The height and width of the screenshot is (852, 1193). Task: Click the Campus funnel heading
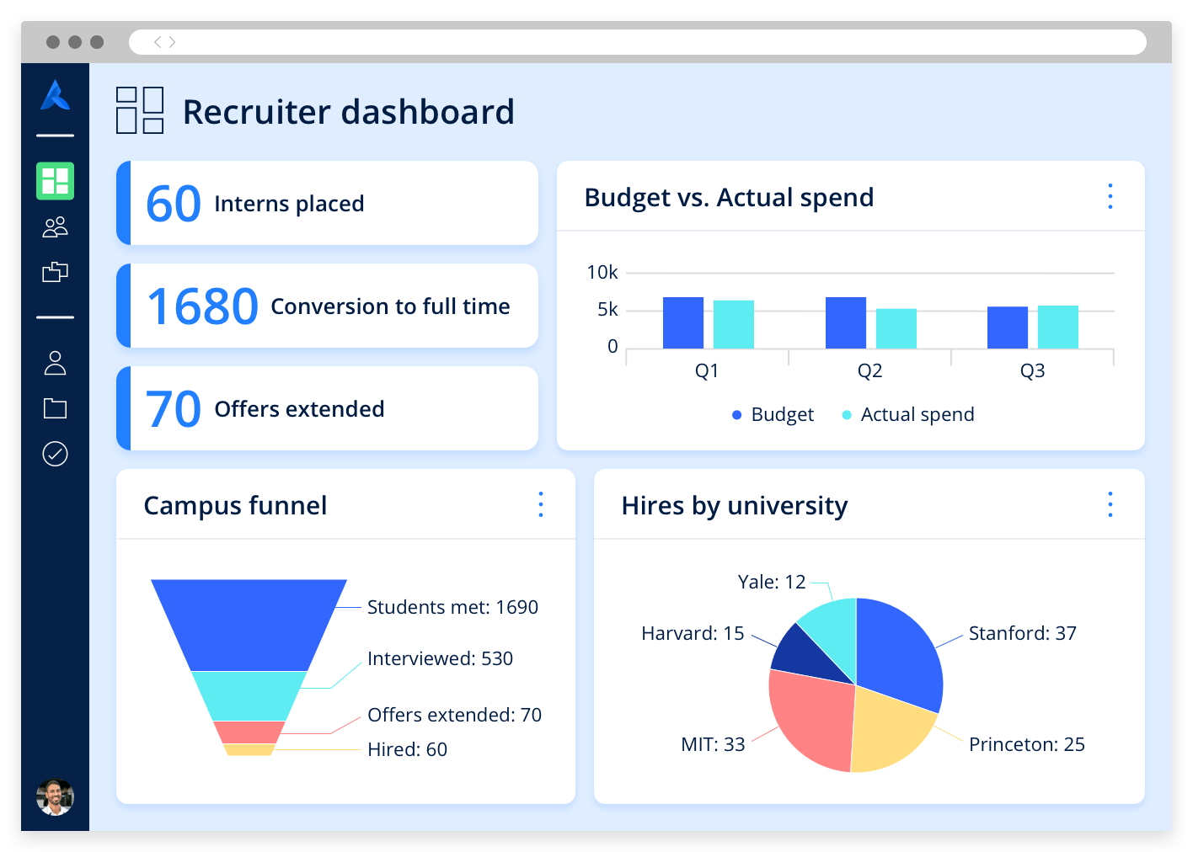pyautogui.click(x=235, y=505)
